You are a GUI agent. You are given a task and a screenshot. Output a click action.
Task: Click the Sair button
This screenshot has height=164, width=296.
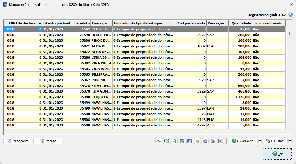tap(277, 154)
